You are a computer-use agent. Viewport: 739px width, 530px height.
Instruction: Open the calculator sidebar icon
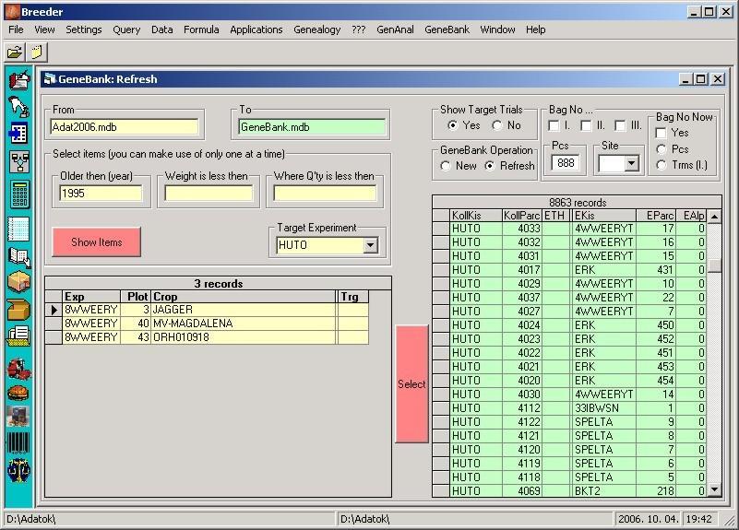pyautogui.click(x=19, y=194)
